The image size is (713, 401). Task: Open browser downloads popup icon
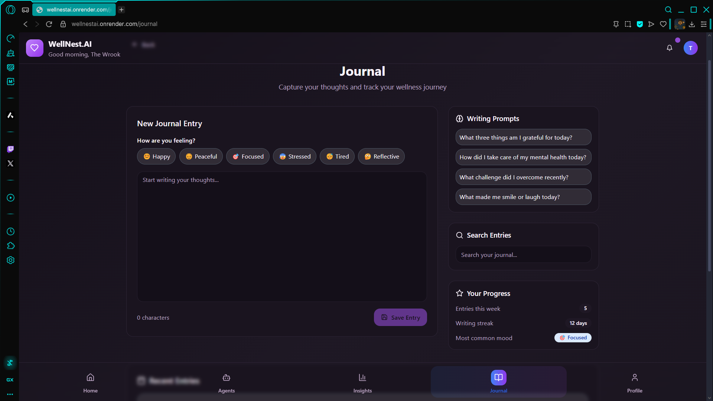[x=691, y=24]
